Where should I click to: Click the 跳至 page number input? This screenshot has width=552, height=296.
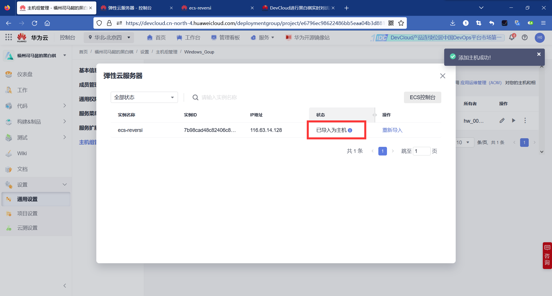point(421,151)
